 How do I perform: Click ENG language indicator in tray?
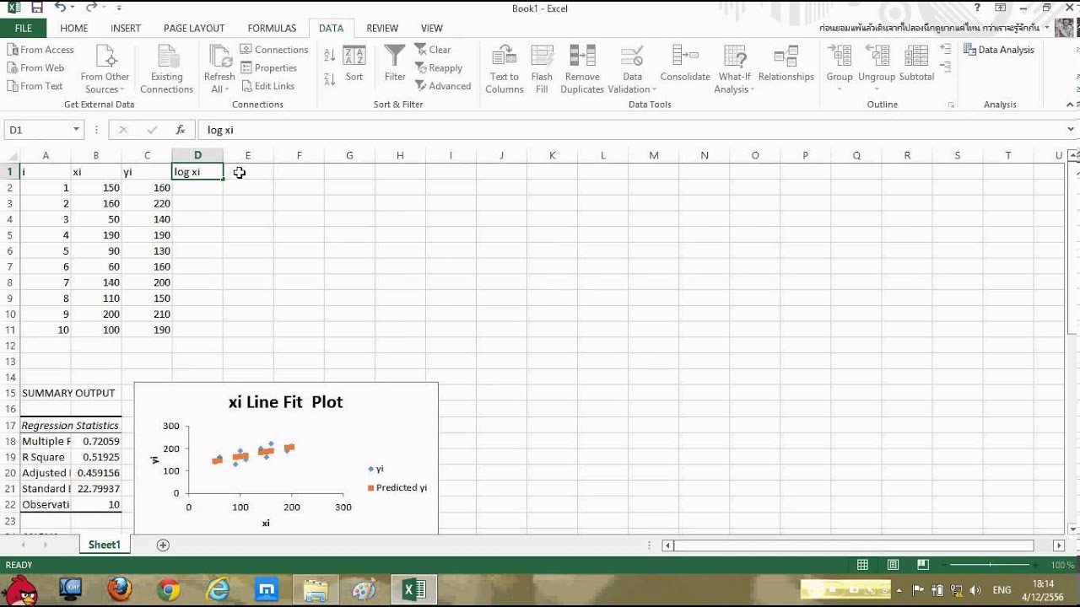(x=1002, y=590)
